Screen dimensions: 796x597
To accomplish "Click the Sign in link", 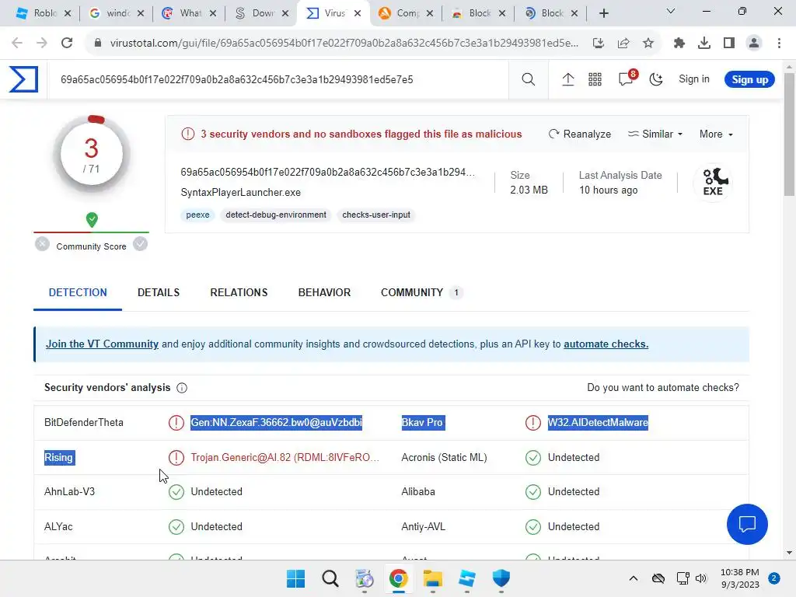I will 693,79.
